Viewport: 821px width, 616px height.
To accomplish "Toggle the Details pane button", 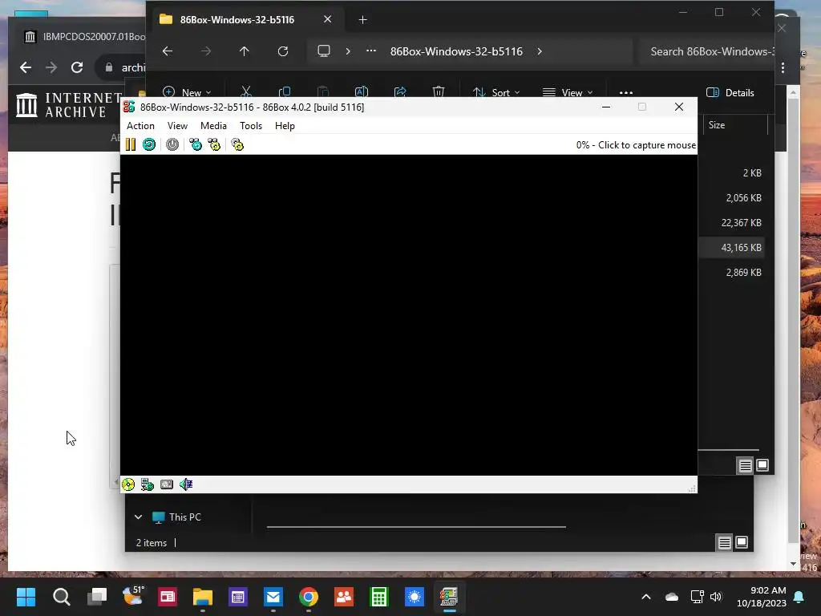I will 730,93.
